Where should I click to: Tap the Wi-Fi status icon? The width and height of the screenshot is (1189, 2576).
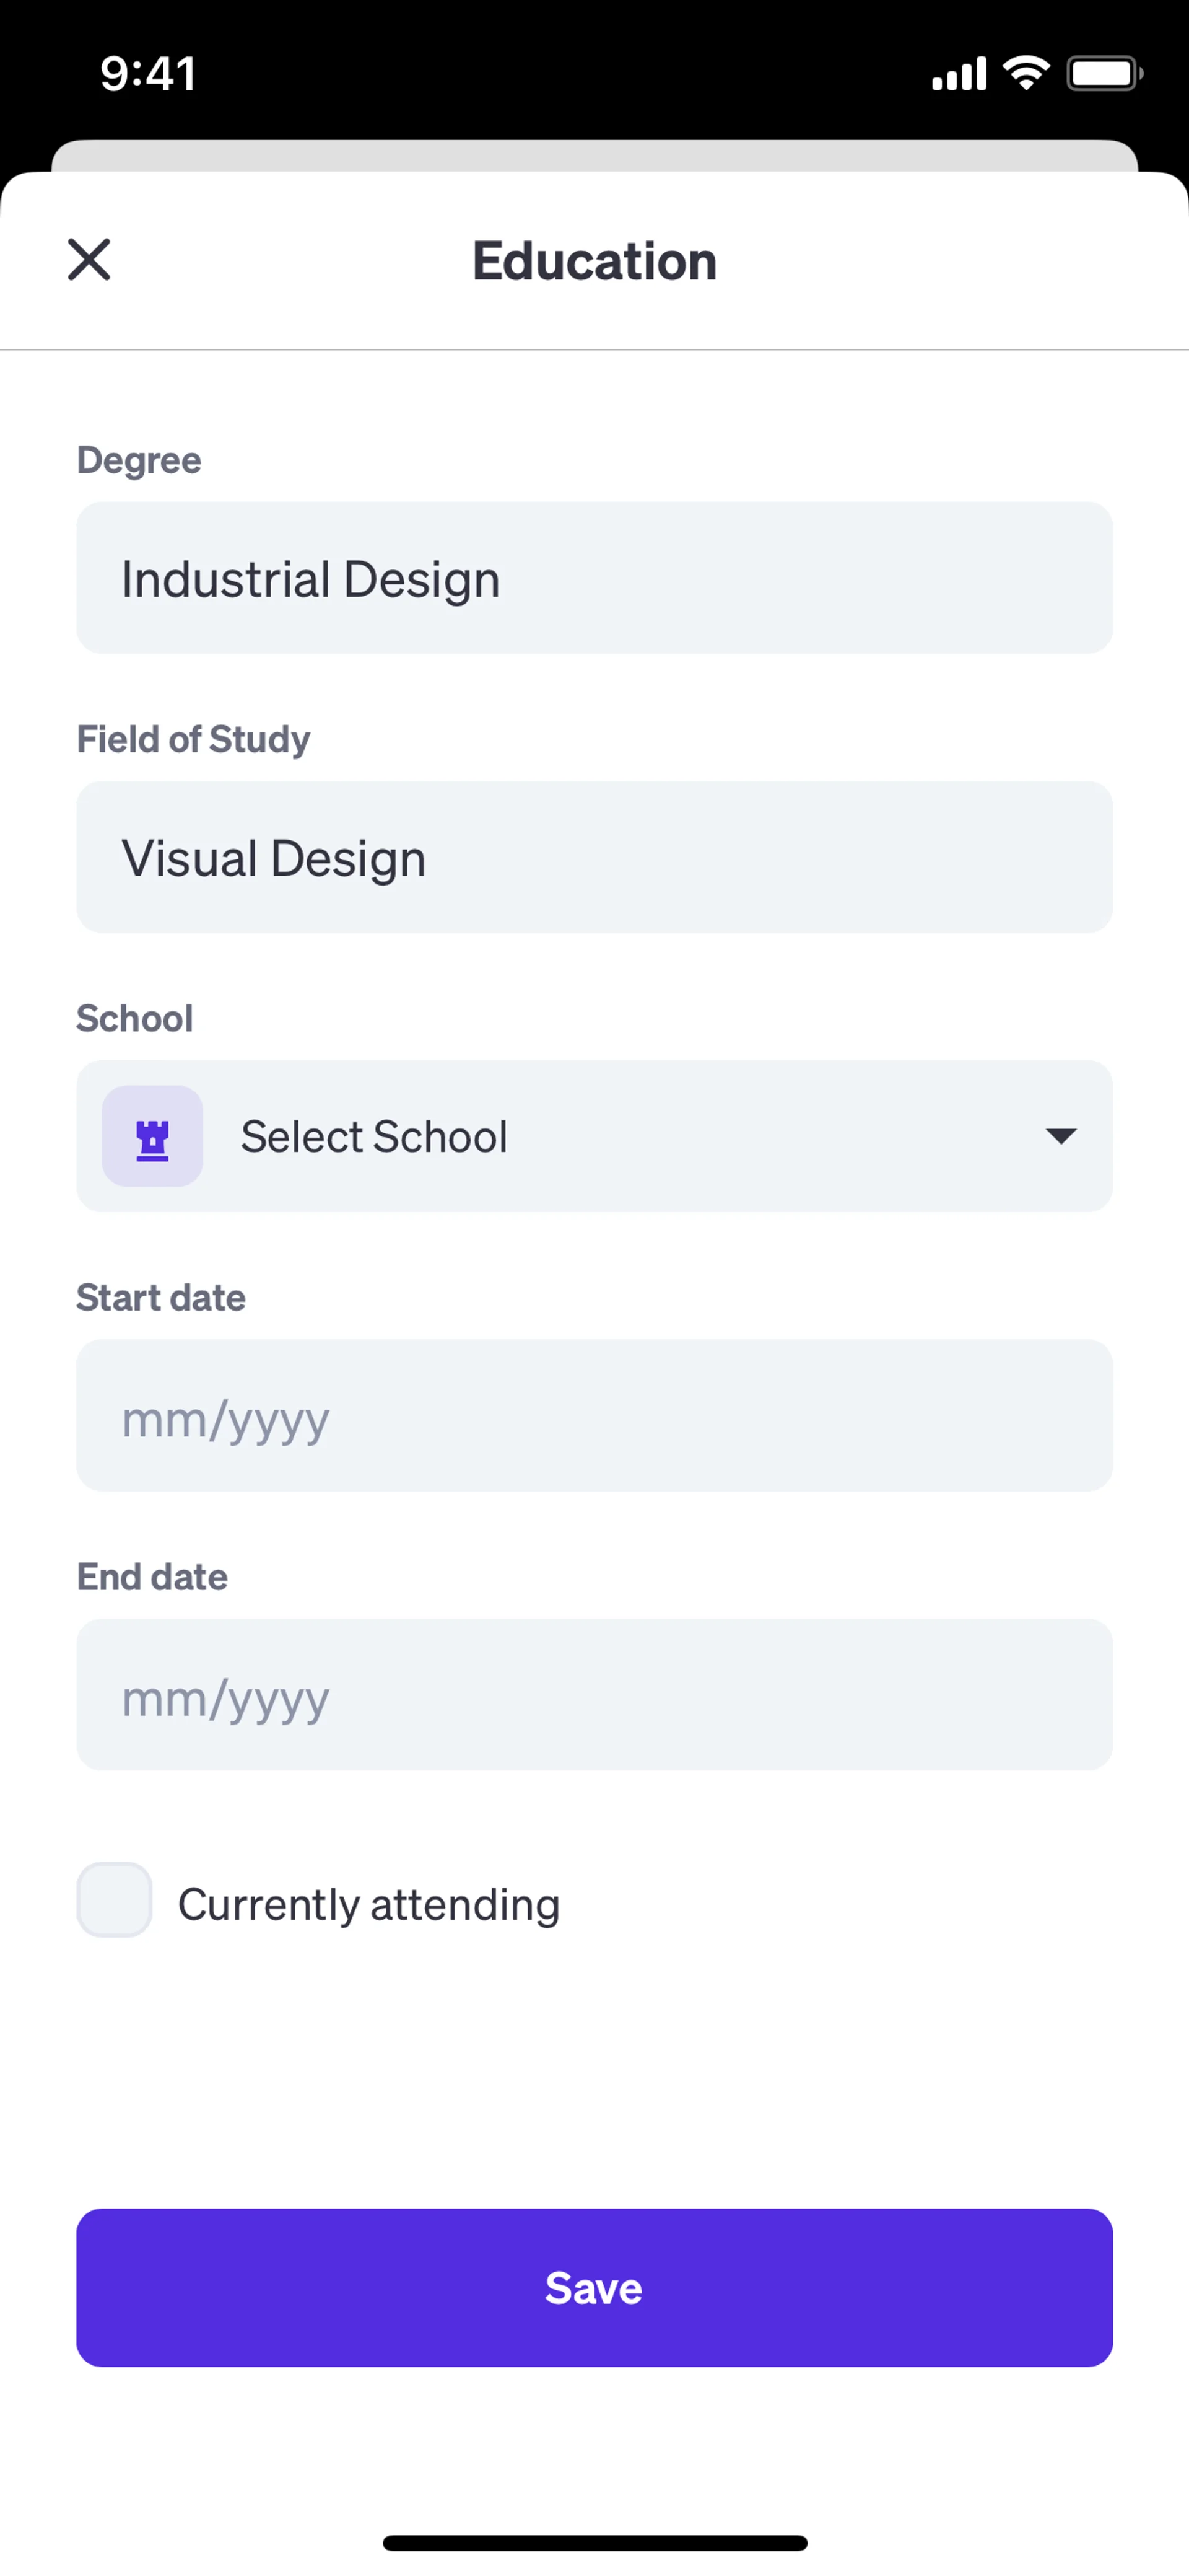(x=1026, y=73)
